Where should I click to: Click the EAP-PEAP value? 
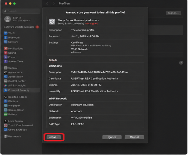(78, 124)
